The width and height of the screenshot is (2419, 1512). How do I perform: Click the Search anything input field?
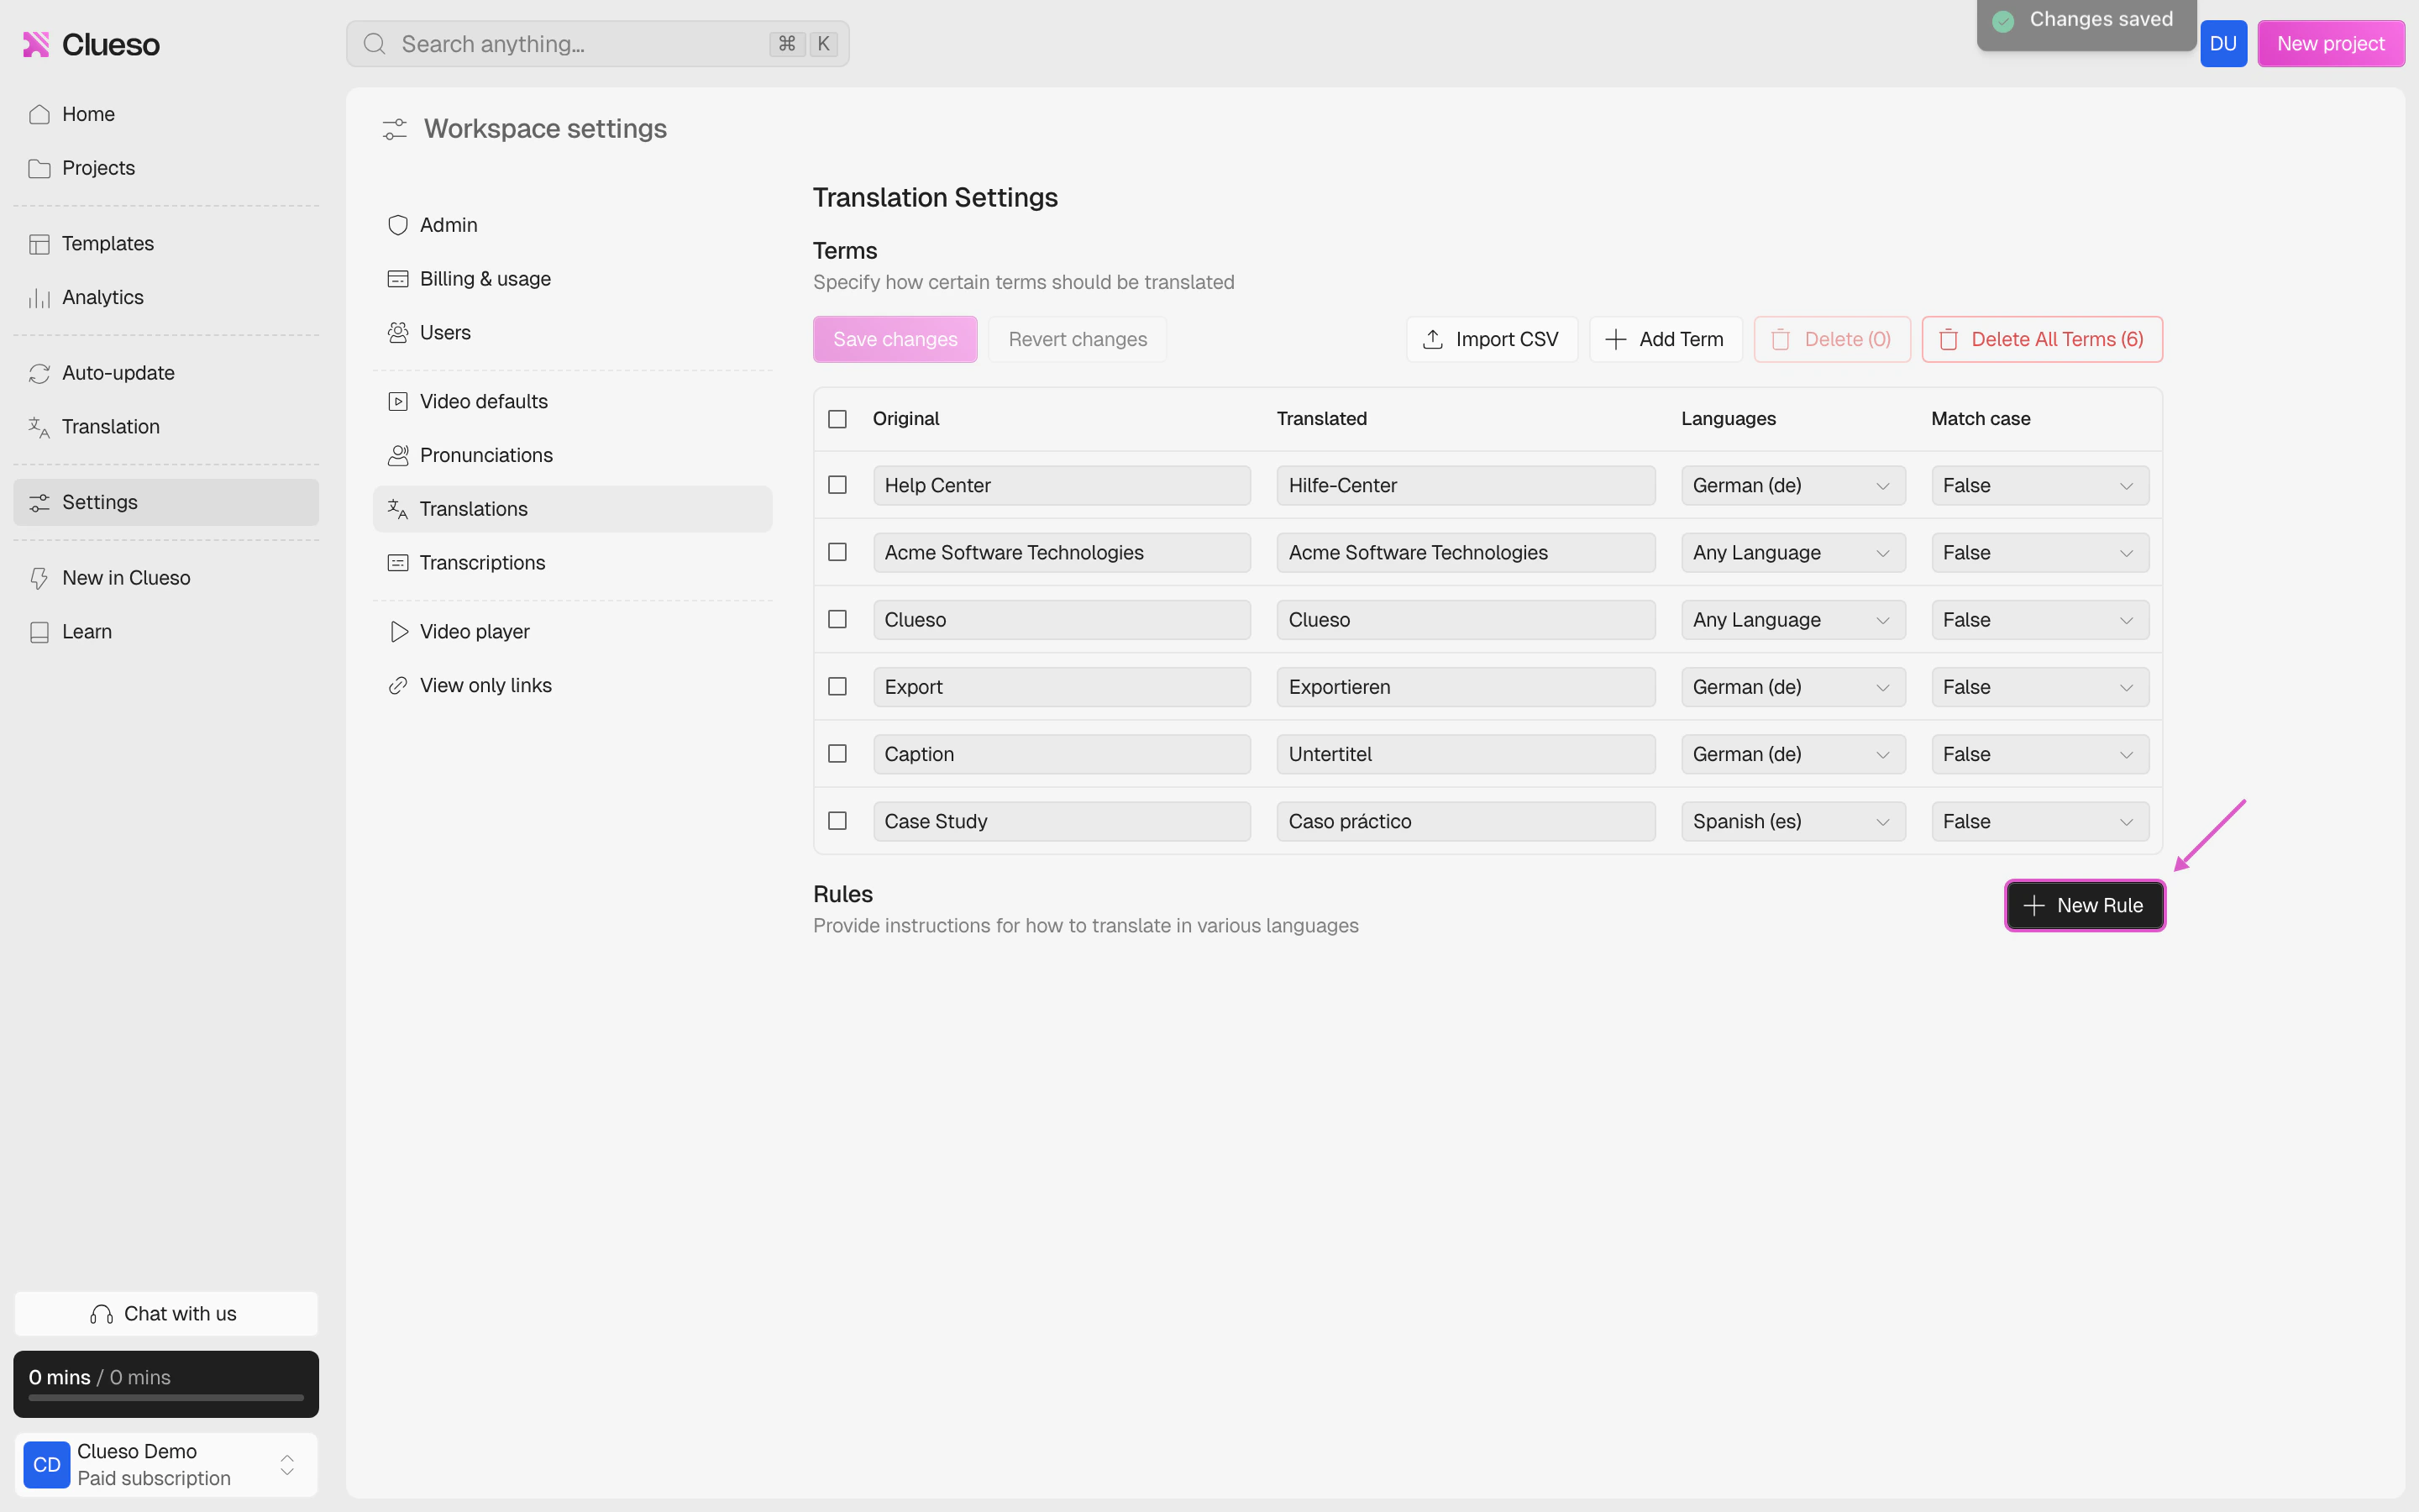point(598,44)
